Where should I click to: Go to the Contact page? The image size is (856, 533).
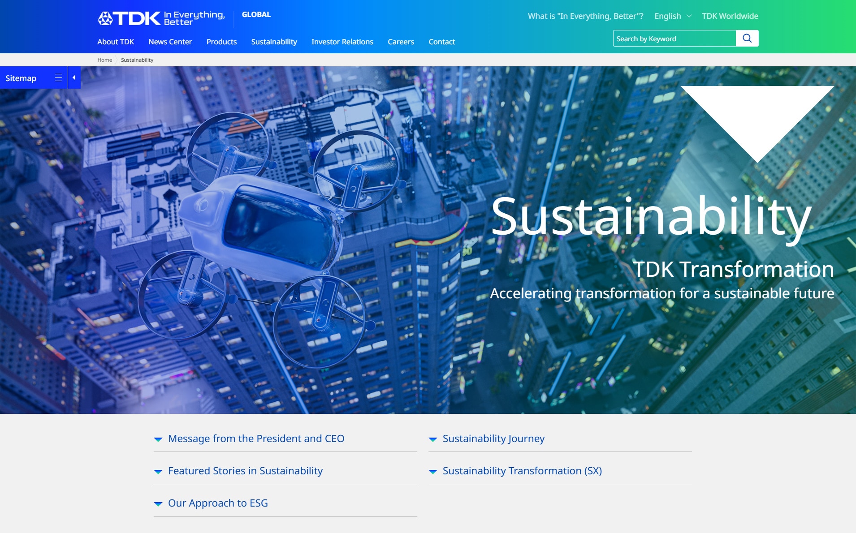(x=442, y=42)
